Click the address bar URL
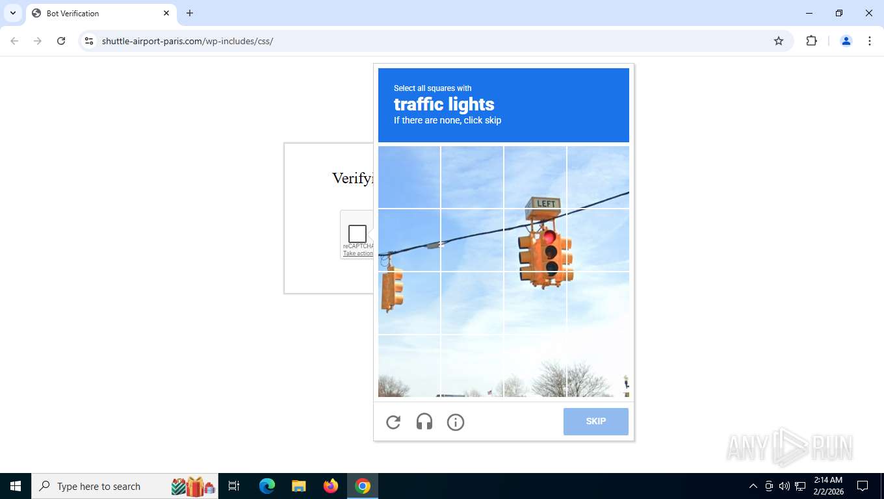Screen dimensions: 884x499 click(x=187, y=41)
